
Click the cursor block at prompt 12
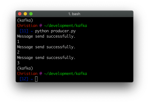point(36,79)
